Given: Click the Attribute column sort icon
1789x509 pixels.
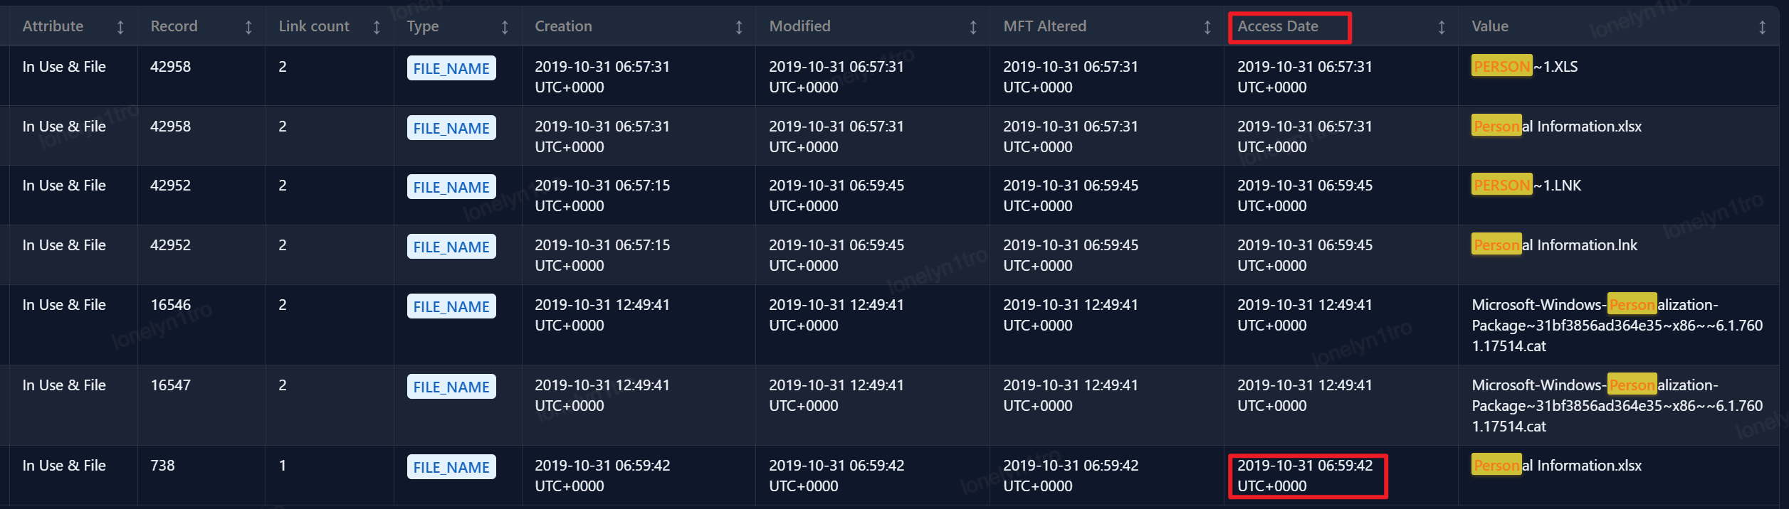Looking at the screenshot, I should point(120,27).
